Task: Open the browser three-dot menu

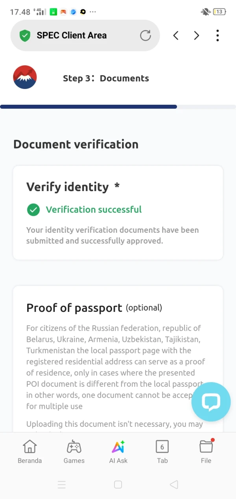Action: [218, 36]
